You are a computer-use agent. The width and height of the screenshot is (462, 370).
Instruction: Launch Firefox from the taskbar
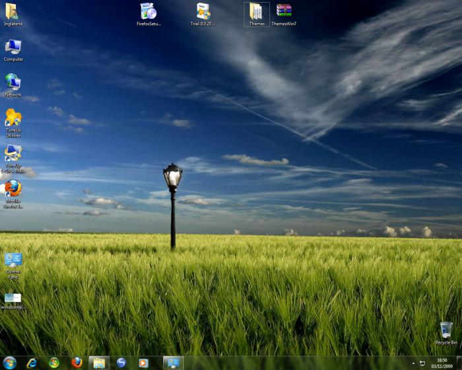(77, 363)
